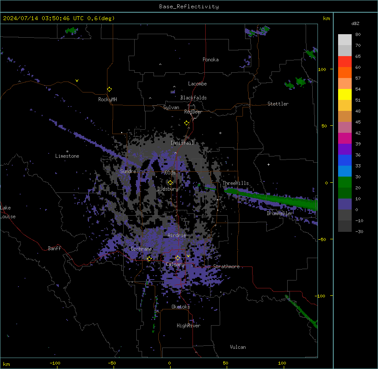Click the yellow marker south of RedDeer
Viewport: 378px width, 369px height.
pyautogui.click(x=186, y=123)
